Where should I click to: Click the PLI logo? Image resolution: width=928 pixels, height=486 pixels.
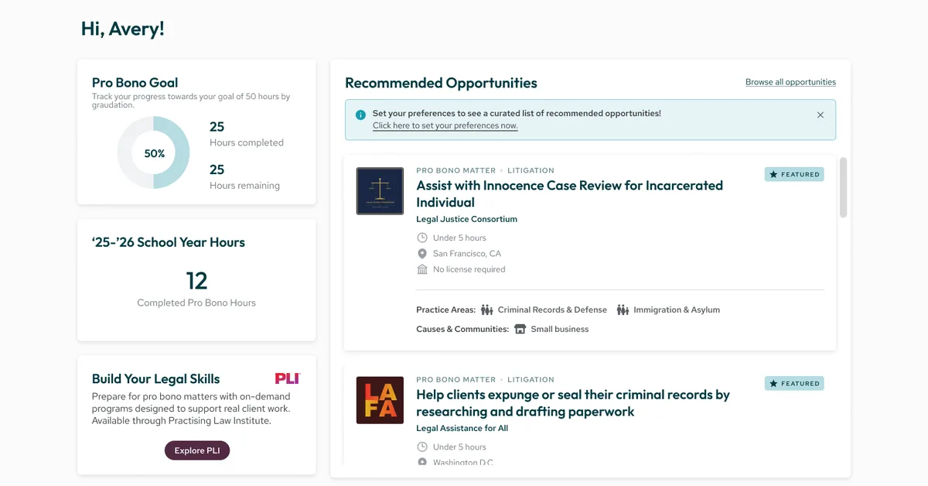tap(287, 378)
